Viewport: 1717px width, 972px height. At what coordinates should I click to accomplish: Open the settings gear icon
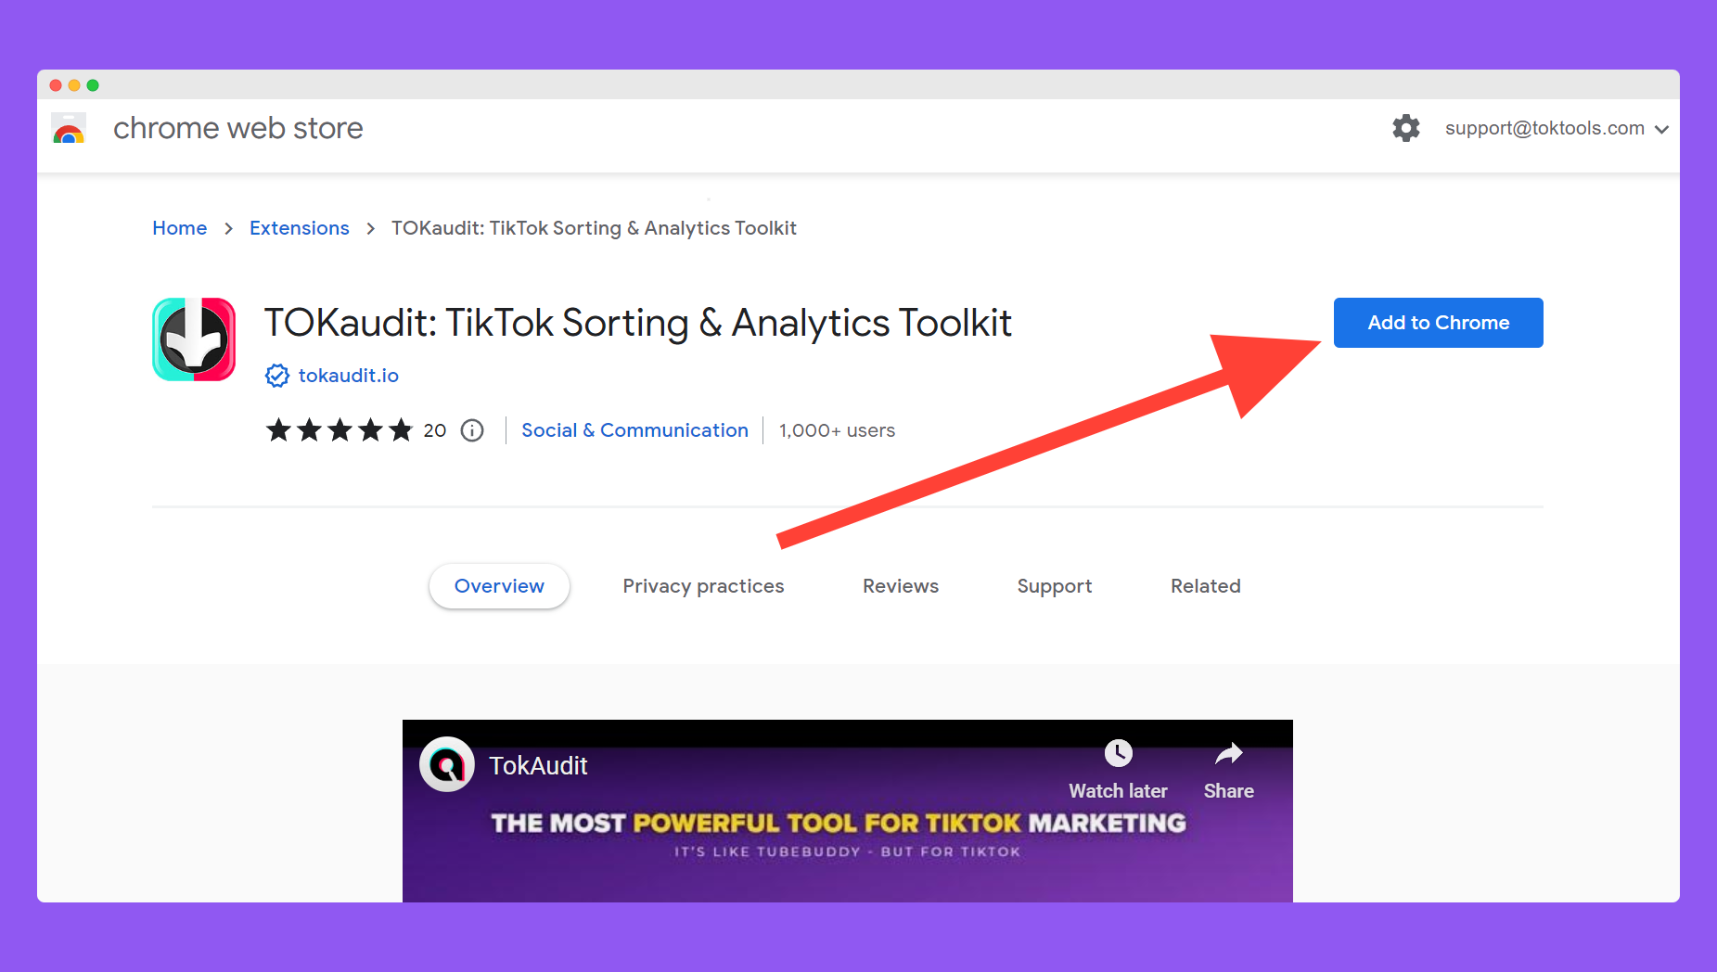[x=1406, y=128]
